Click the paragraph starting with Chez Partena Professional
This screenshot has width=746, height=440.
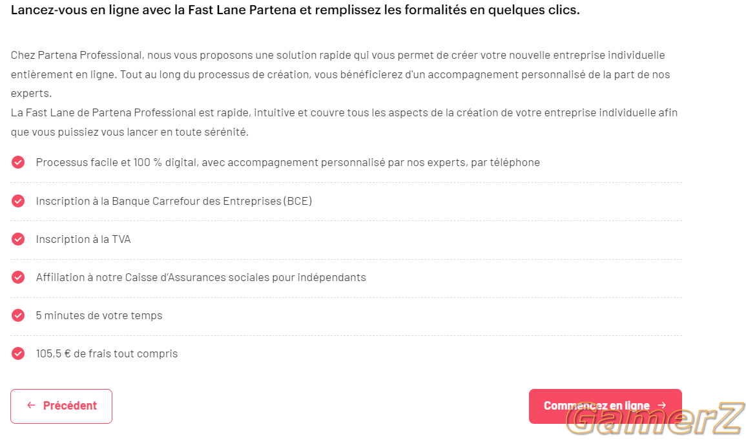(340, 74)
